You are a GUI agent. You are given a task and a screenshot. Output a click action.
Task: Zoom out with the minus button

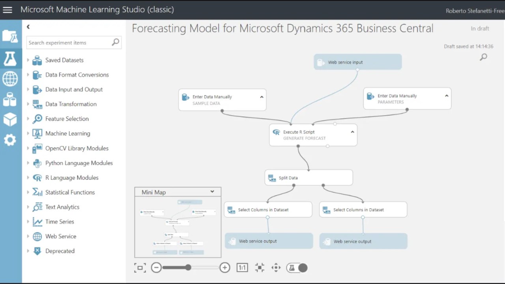click(156, 268)
